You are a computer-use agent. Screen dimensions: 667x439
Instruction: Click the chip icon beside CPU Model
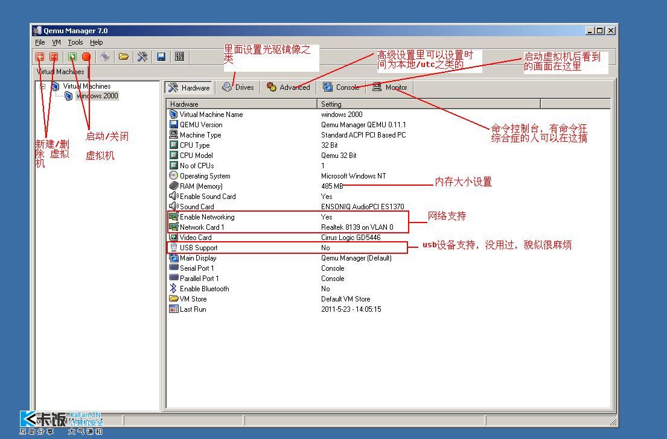[174, 155]
